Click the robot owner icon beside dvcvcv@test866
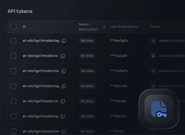 coord(154,56)
